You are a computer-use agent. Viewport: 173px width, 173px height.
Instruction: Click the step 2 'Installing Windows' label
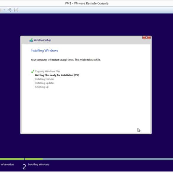[38, 164]
